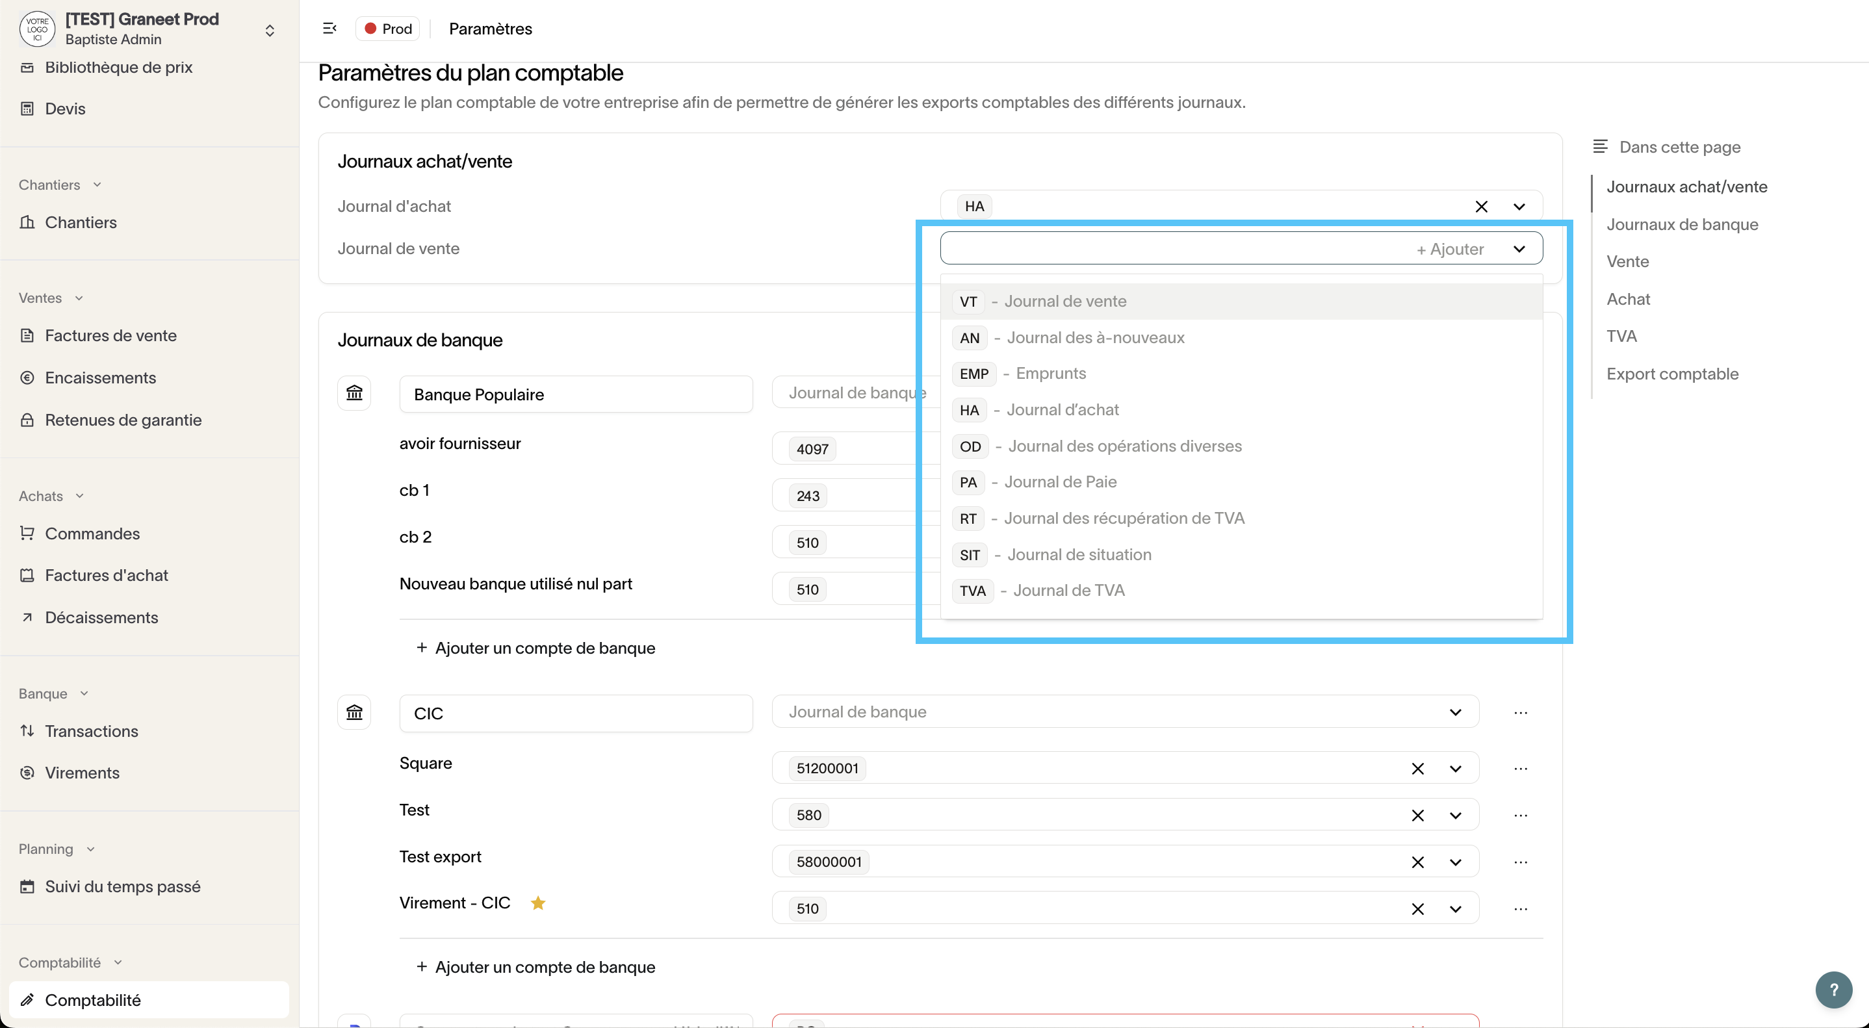The image size is (1869, 1028).
Task: Open the three-dot menu for CIC bank
Action: 1521,712
